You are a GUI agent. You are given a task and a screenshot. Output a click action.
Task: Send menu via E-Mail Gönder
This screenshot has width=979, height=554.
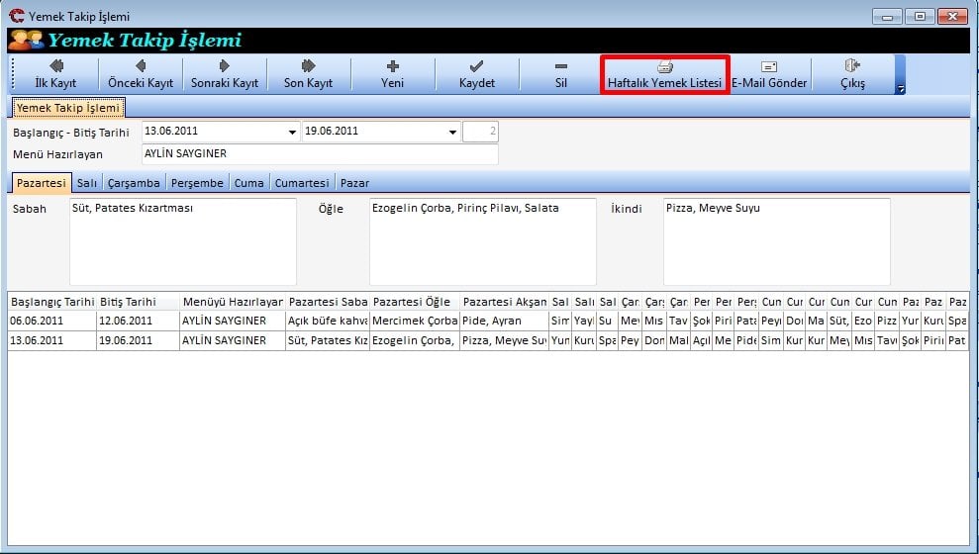(x=769, y=74)
